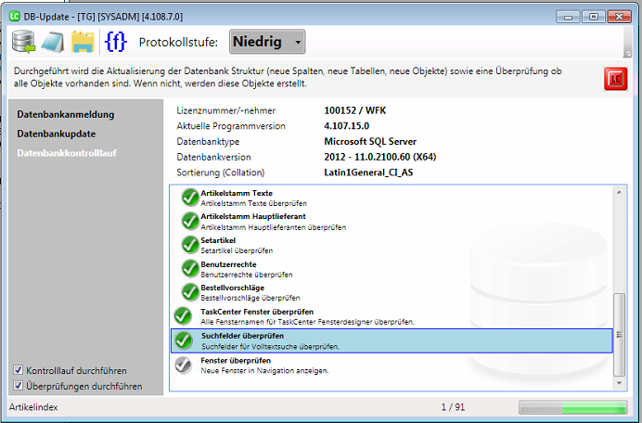This screenshot has width=642, height=423.
Task: Open the Protokollstufe Niedrig dropdown
Action: (x=266, y=42)
